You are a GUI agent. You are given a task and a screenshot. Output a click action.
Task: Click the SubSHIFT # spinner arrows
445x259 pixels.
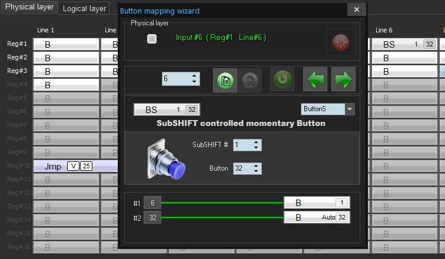click(256, 145)
